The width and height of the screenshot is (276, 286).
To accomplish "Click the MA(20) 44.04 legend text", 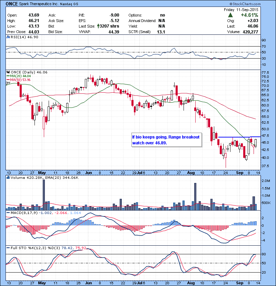I will point(20,76).
